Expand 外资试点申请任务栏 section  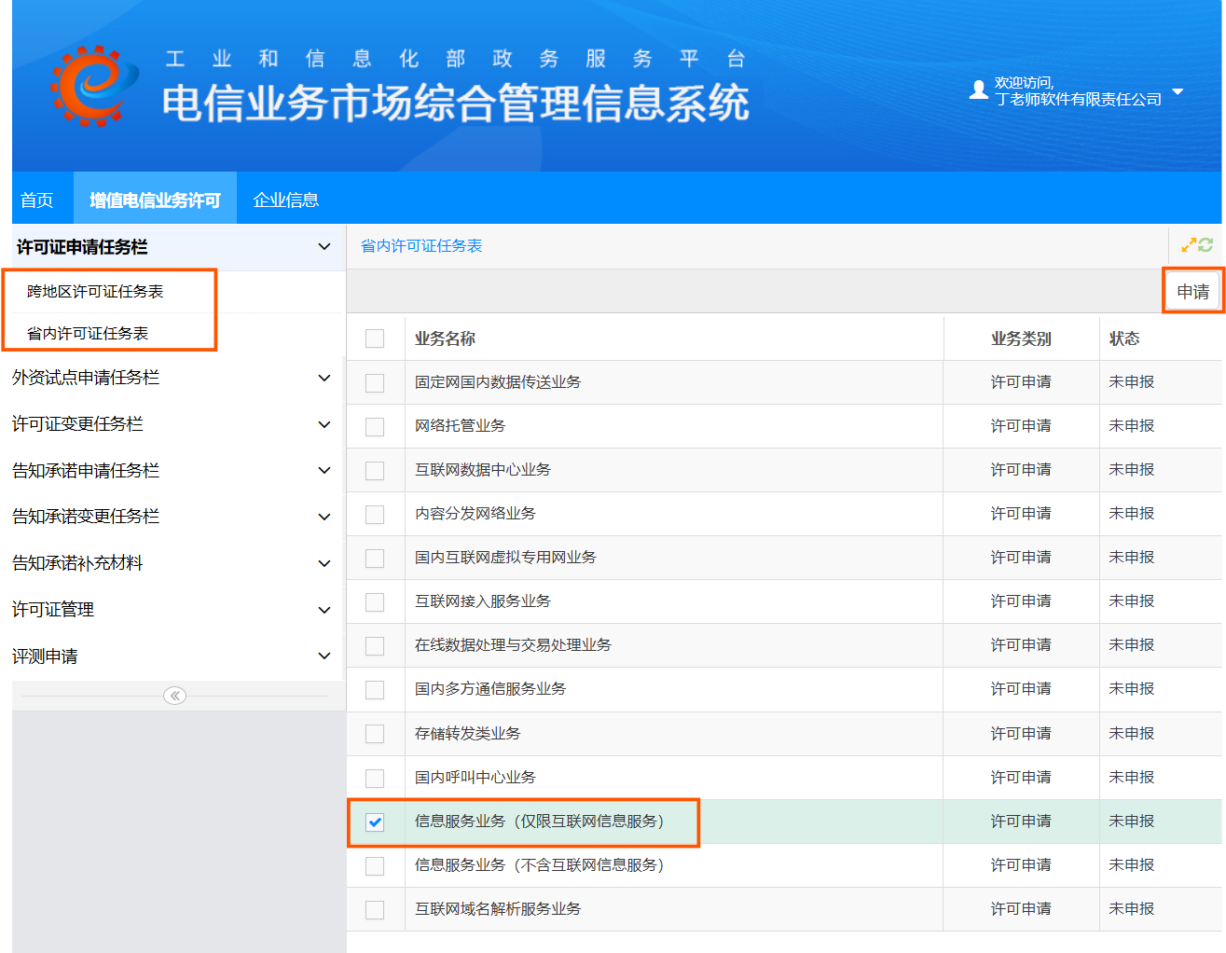[x=324, y=378]
